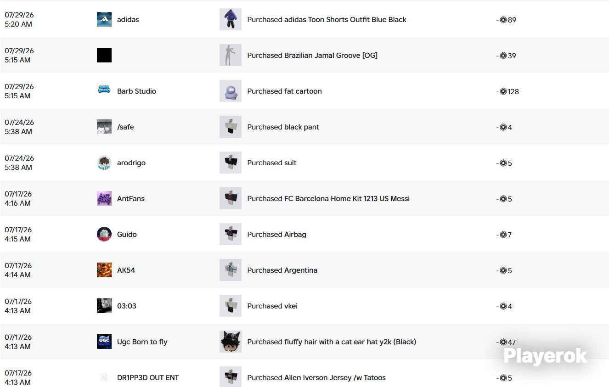Screen dimensions: 609x387
Task: Open the Purchased Argentina item link
Action: click(282, 270)
